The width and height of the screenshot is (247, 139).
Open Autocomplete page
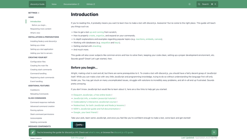pos(36,118)
